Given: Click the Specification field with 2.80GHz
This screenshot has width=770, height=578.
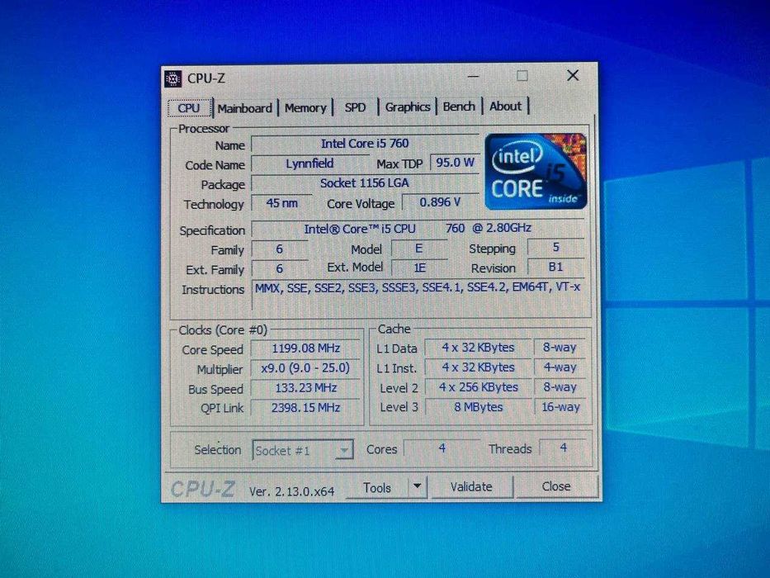Looking at the screenshot, I should [x=418, y=229].
